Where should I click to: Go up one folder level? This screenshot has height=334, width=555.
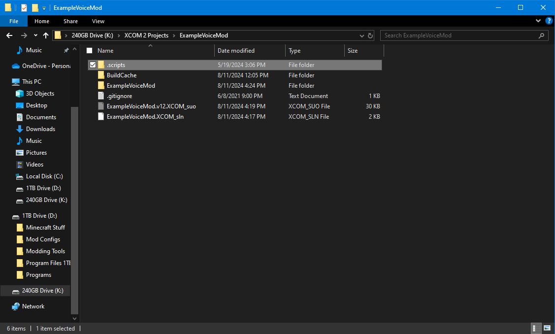[x=46, y=35]
